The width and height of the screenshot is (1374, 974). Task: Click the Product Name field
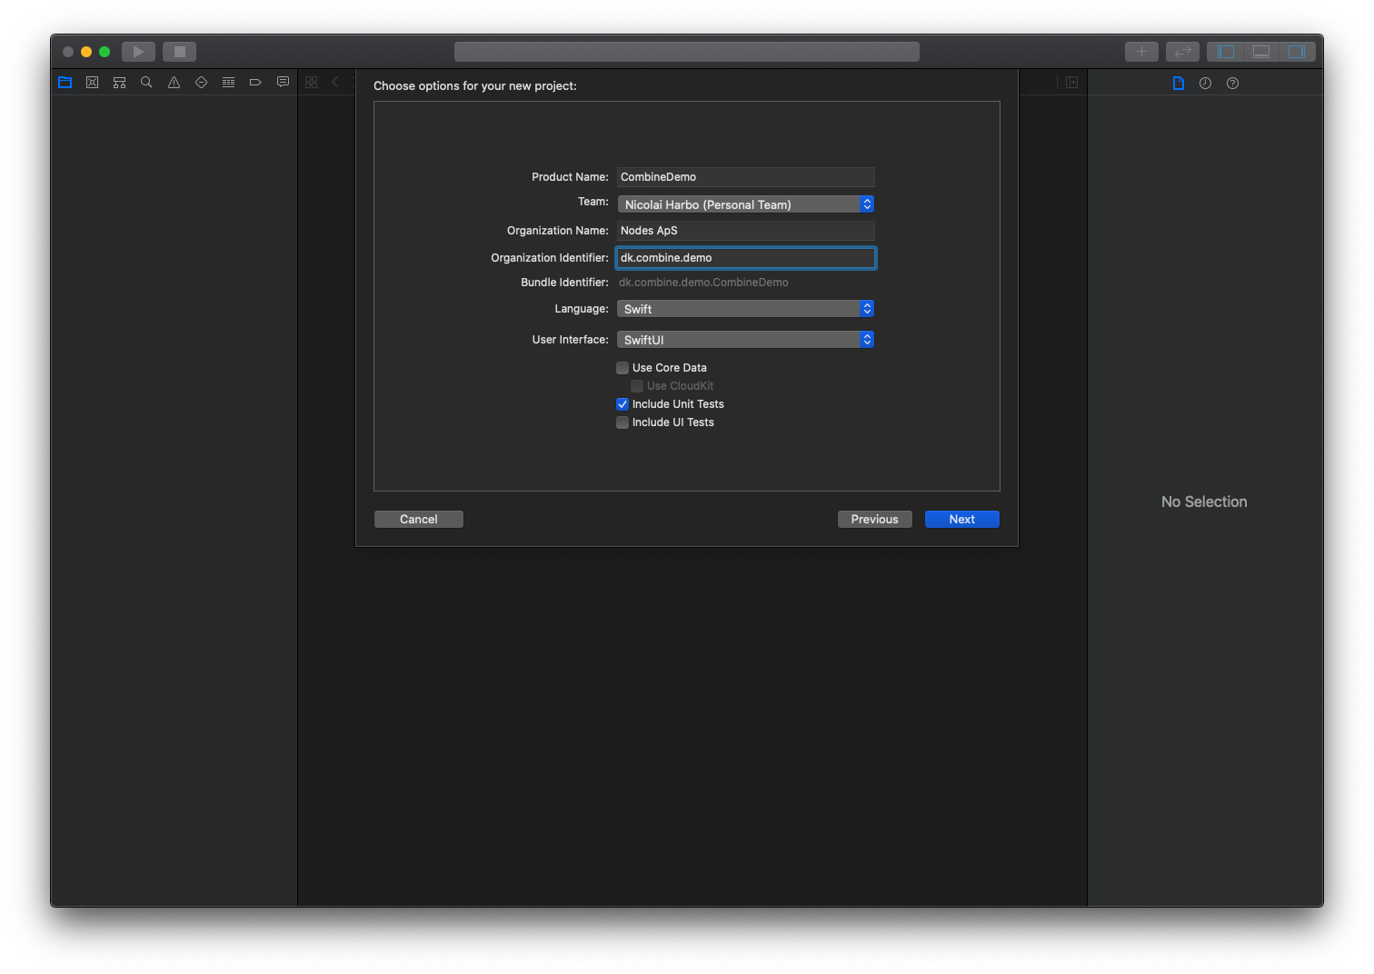(x=746, y=177)
